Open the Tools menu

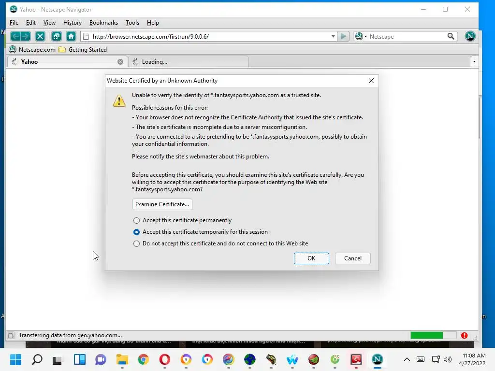[132, 23]
